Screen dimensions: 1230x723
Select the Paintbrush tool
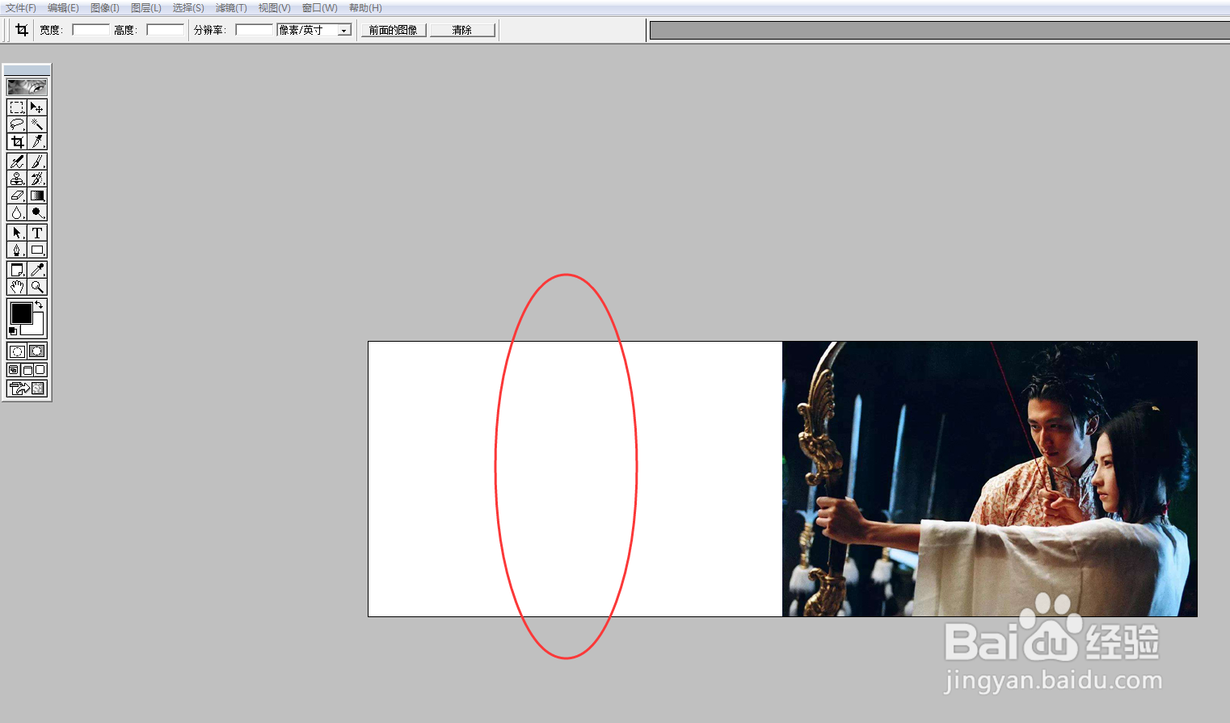[x=37, y=162]
